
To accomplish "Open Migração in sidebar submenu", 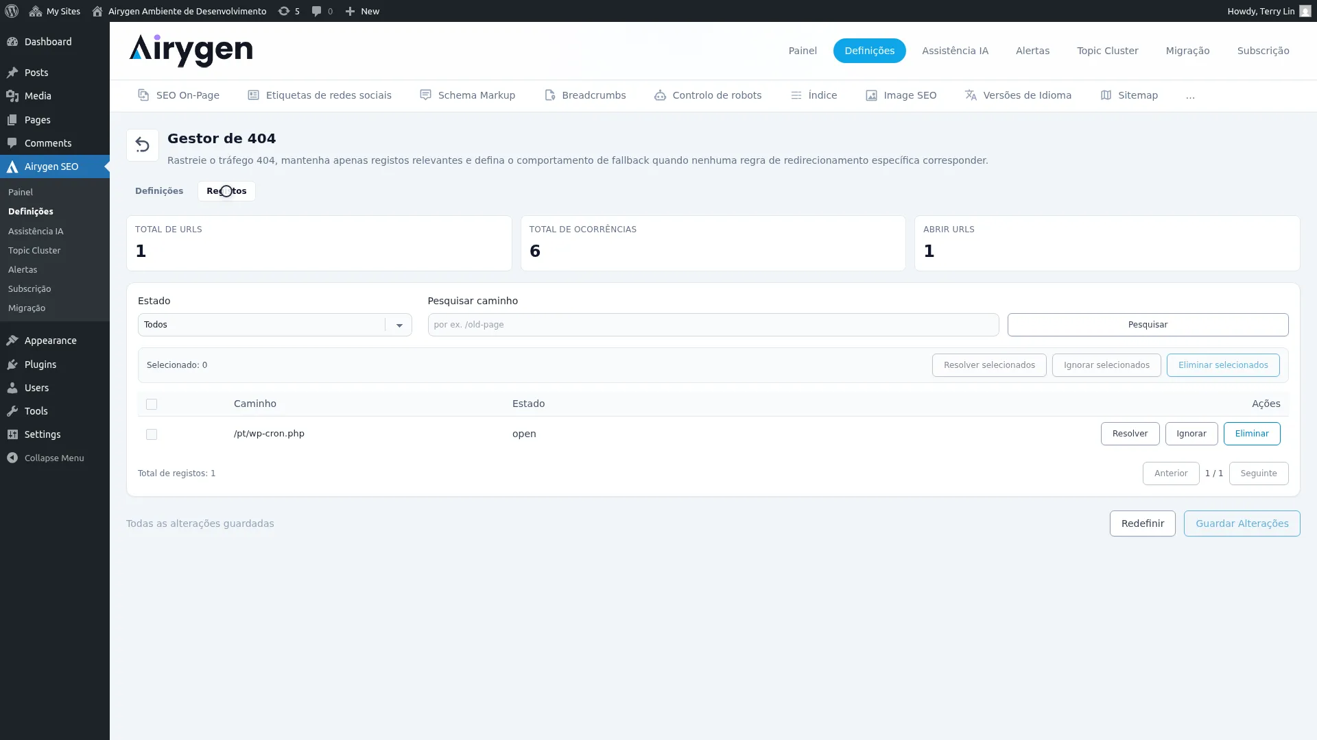I will pyautogui.click(x=27, y=308).
